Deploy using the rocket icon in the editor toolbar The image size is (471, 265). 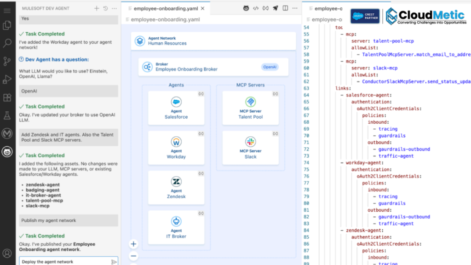(x=276, y=8)
